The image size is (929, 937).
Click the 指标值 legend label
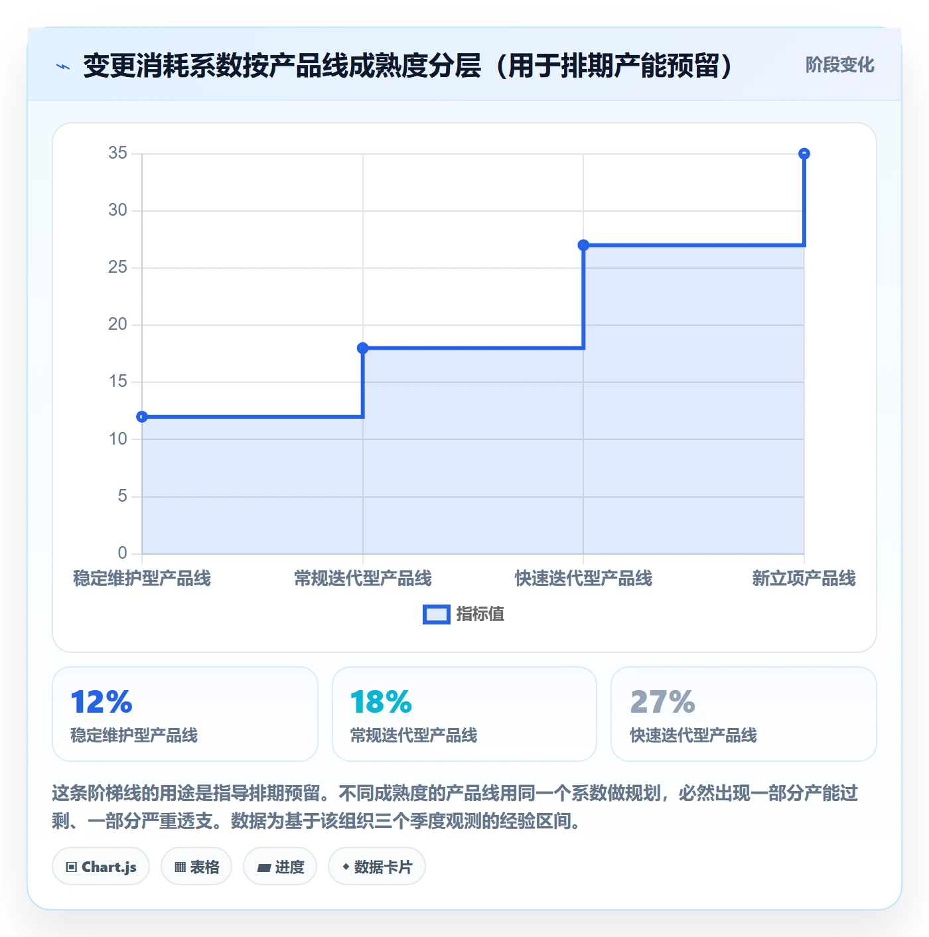click(480, 614)
